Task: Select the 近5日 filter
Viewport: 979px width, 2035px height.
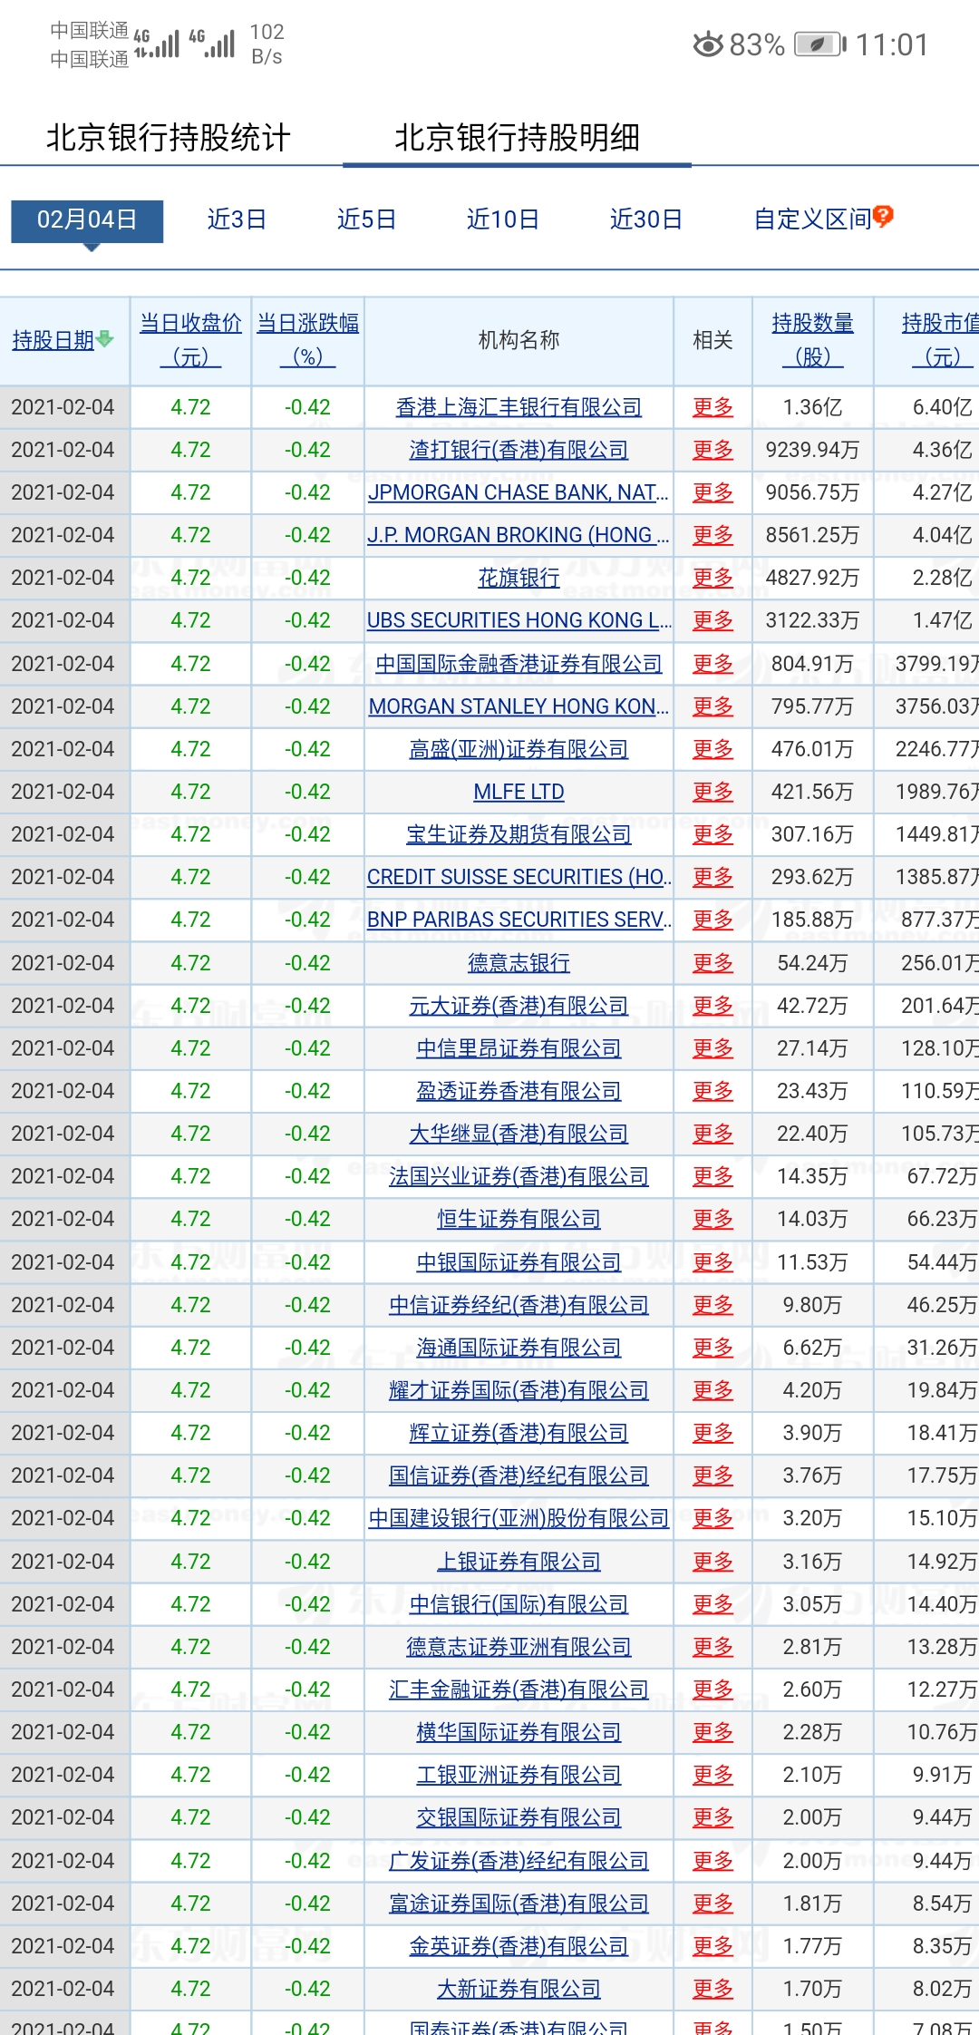Action: tap(366, 219)
